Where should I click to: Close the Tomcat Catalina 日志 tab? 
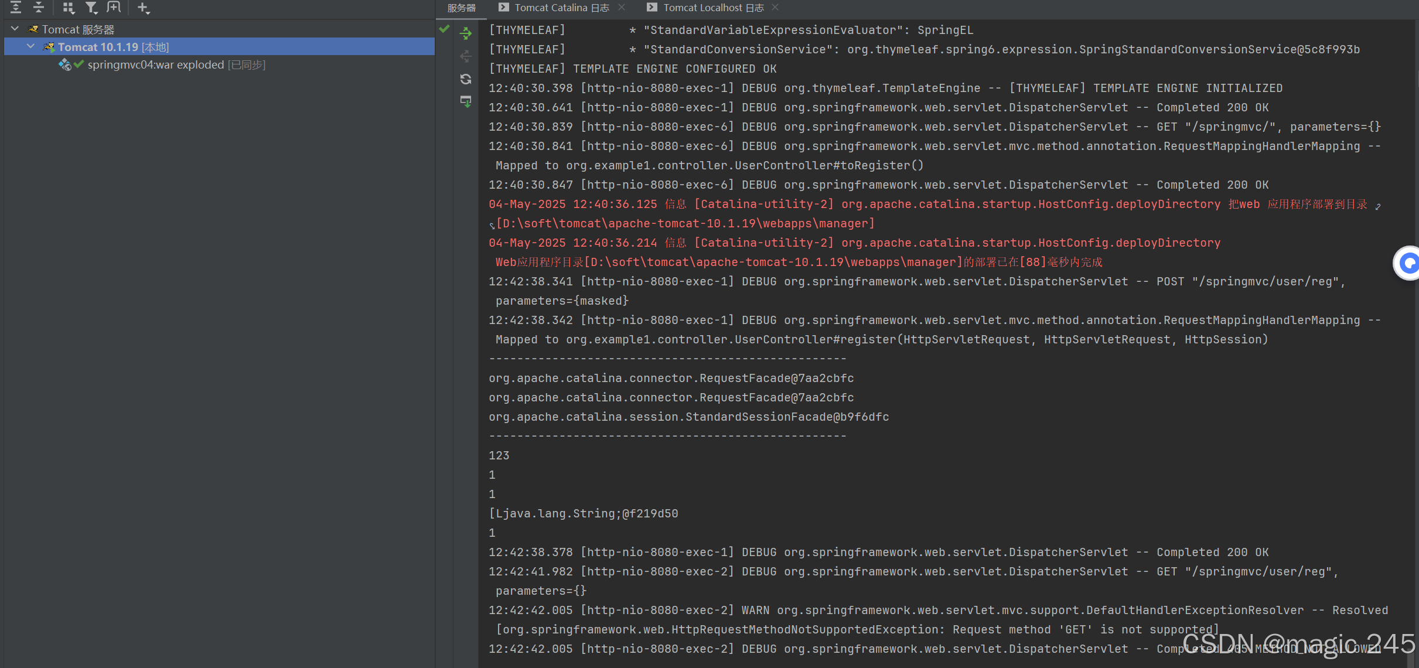(x=622, y=7)
